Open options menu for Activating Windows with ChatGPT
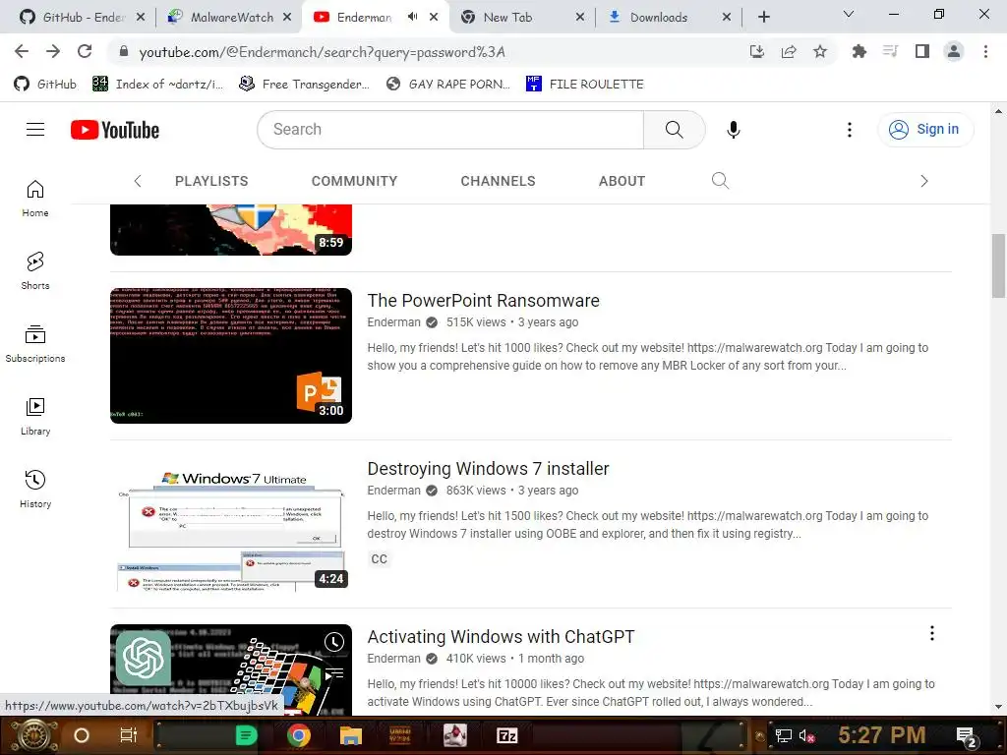This screenshot has width=1007, height=755. click(932, 634)
